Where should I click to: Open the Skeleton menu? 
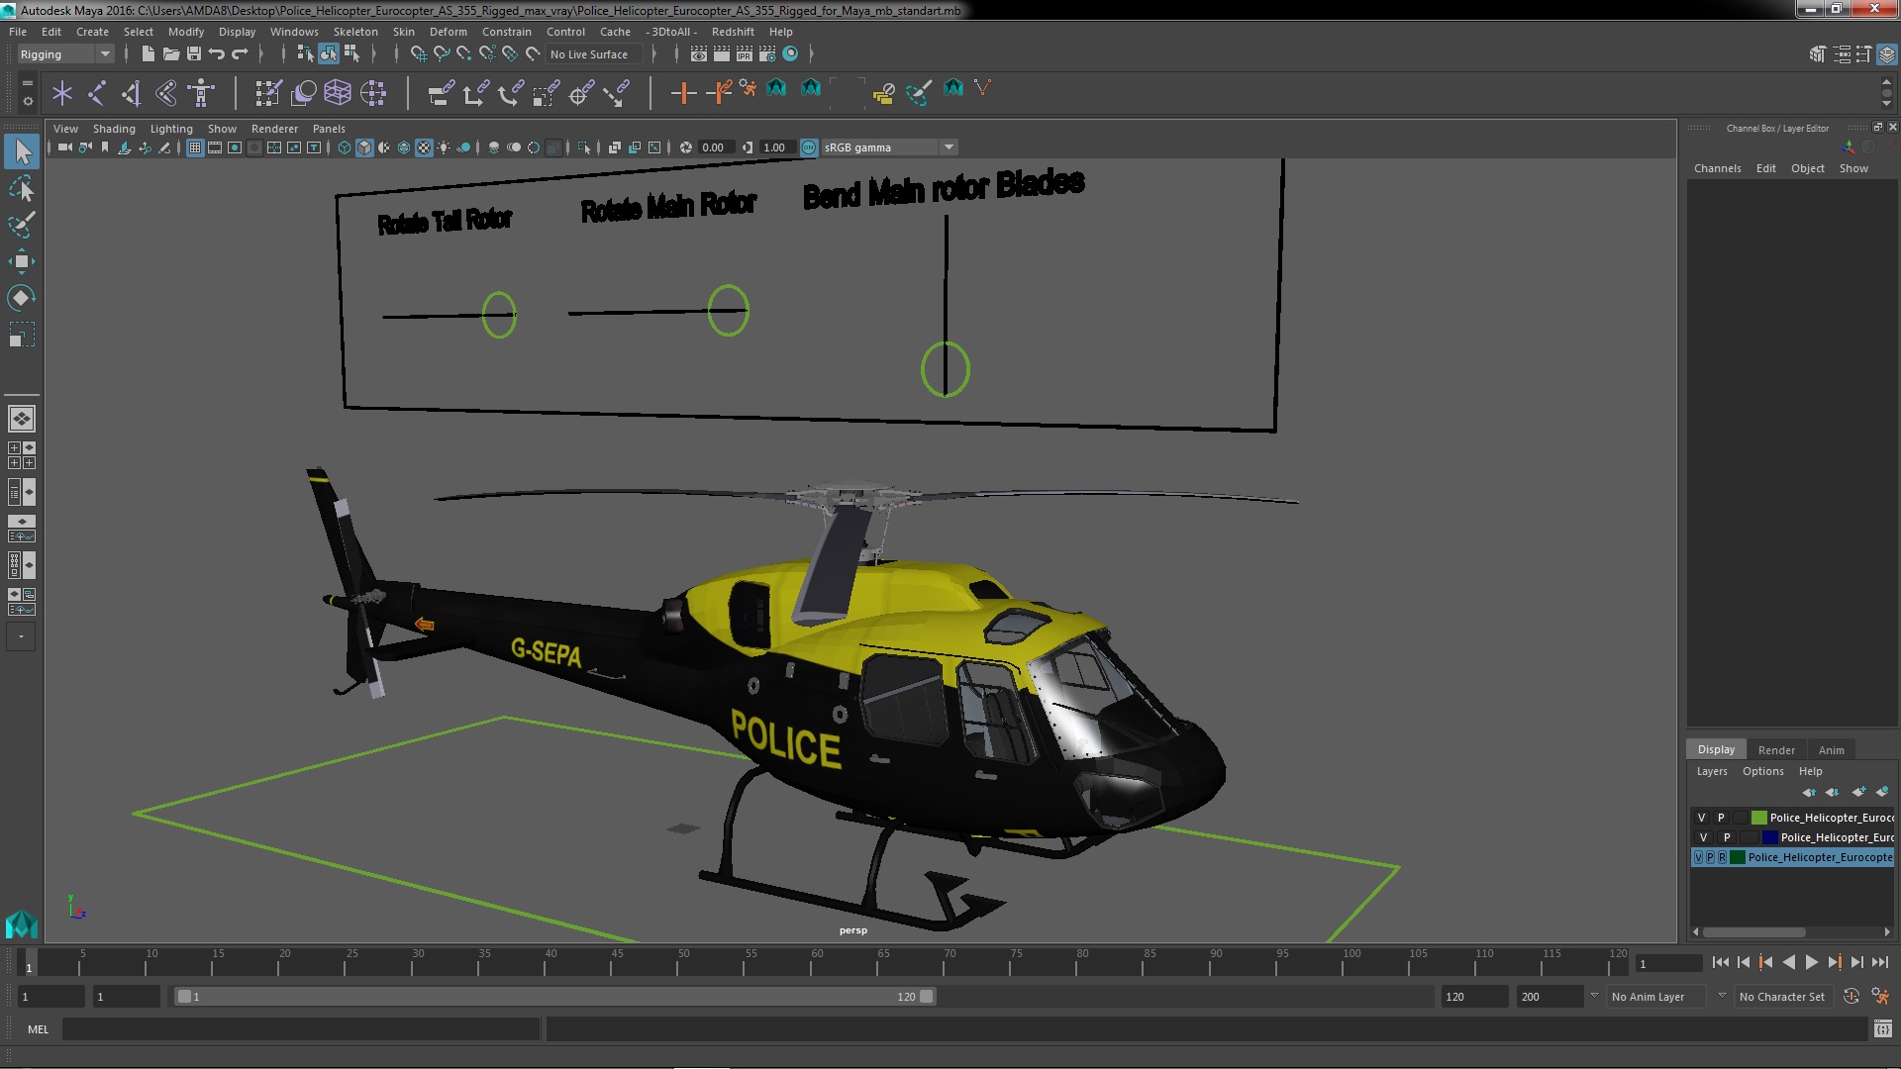[355, 32]
